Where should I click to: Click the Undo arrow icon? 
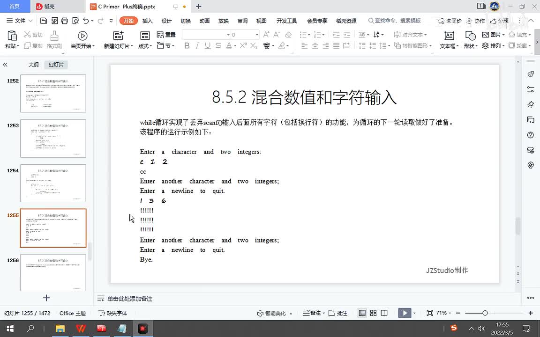point(86,21)
